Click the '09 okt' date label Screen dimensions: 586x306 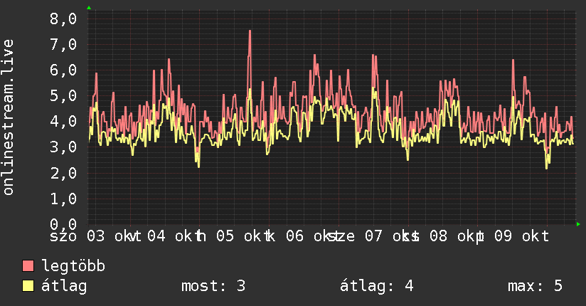click(x=522, y=236)
